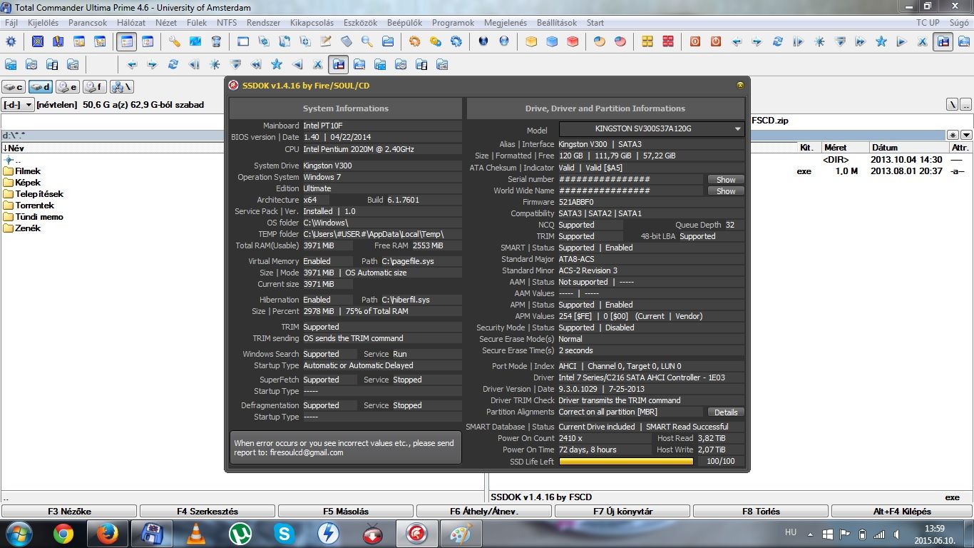Select drive e button
Viewport: 974px width, 548px height.
coord(68,87)
